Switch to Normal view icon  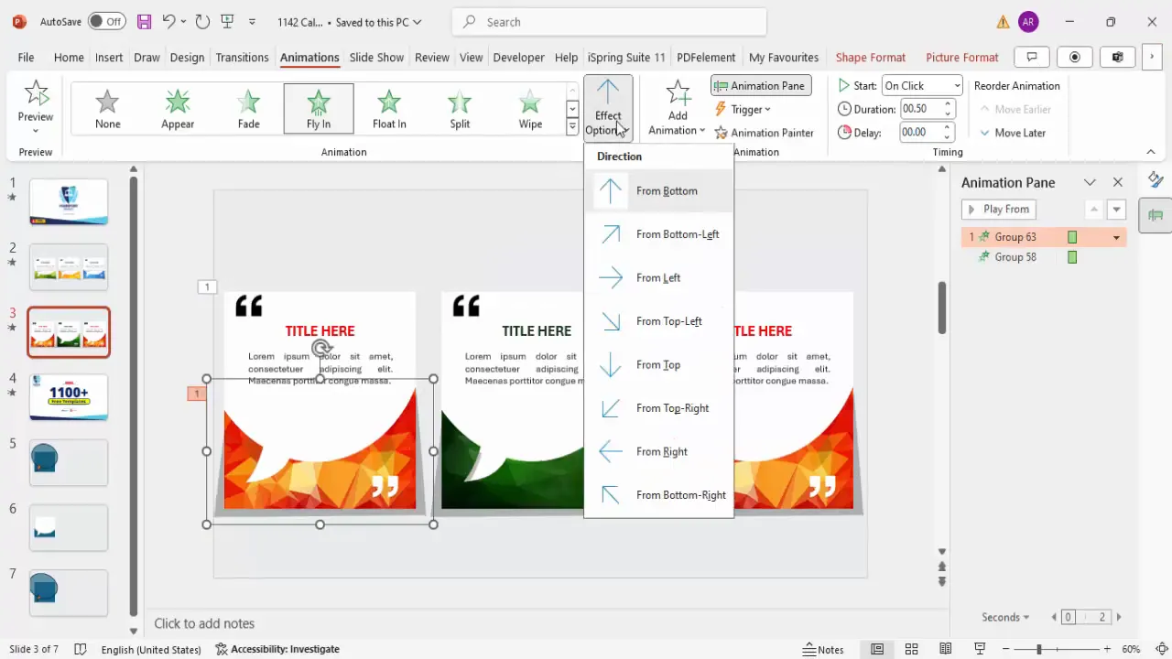coord(877,649)
